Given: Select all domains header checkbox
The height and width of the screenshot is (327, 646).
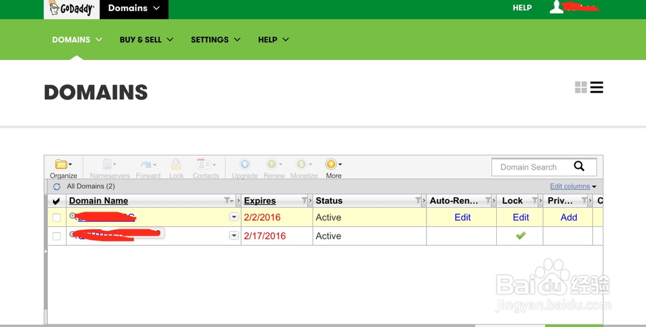Looking at the screenshot, I should (x=56, y=201).
